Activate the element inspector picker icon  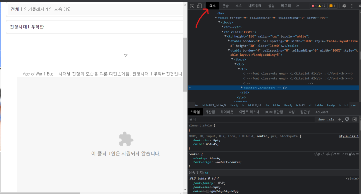(x=192, y=6)
